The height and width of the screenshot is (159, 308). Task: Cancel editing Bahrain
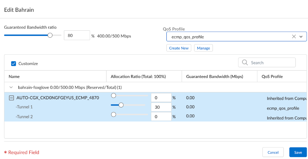click(273, 152)
